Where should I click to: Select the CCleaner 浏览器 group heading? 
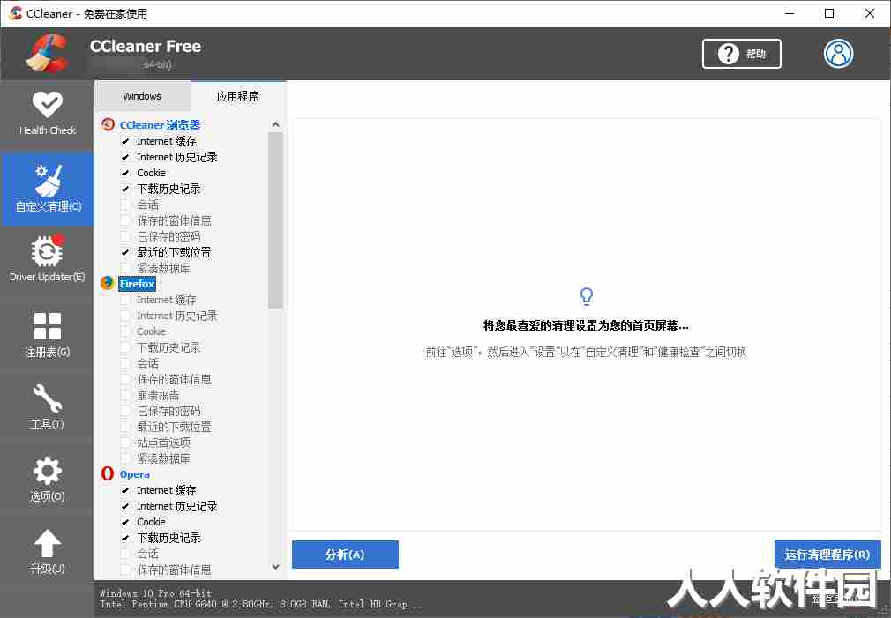160,125
